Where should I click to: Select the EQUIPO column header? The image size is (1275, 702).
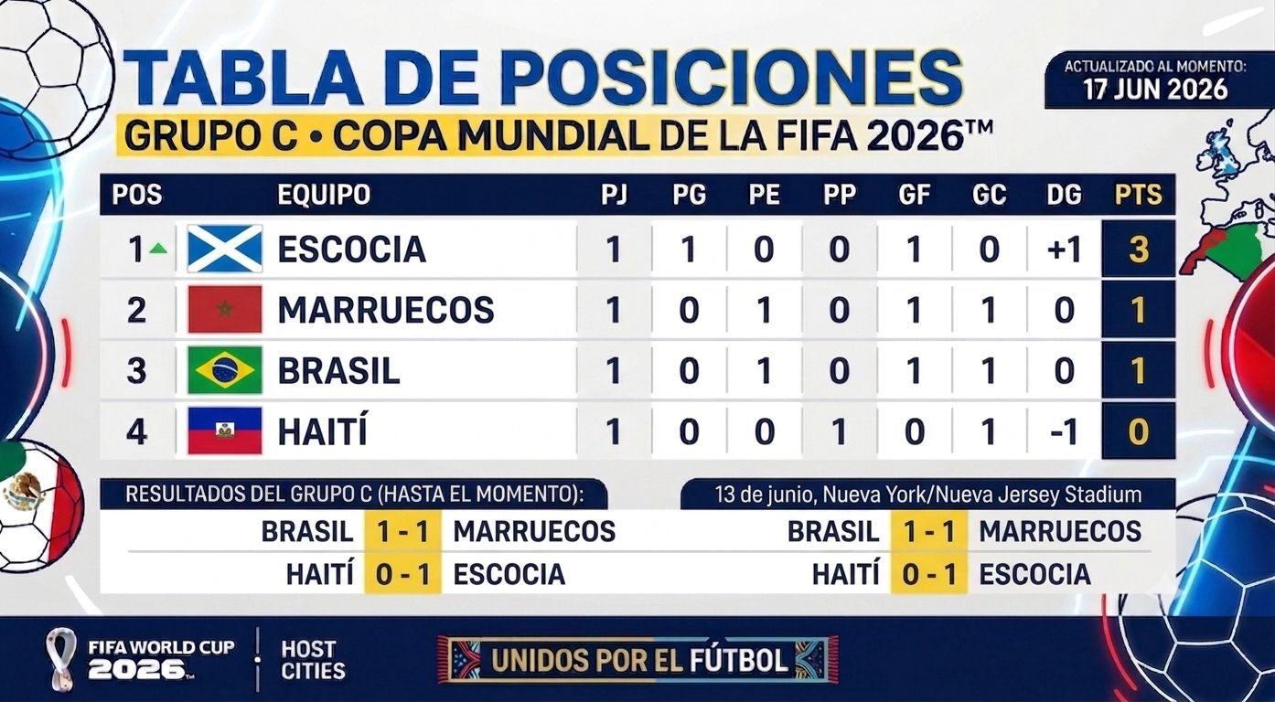click(x=324, y=195)
